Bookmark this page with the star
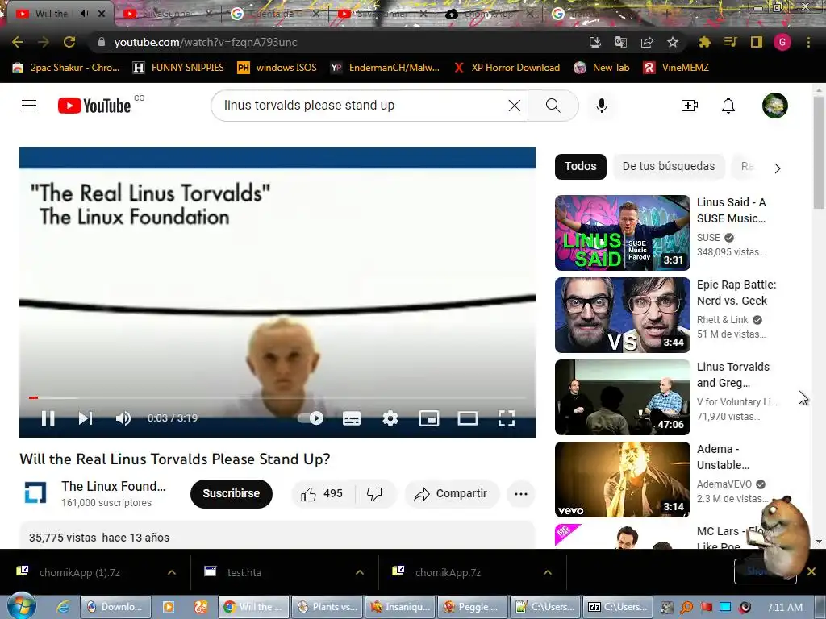Viewport: 826px width, 619px height. [x=673, y=42]
